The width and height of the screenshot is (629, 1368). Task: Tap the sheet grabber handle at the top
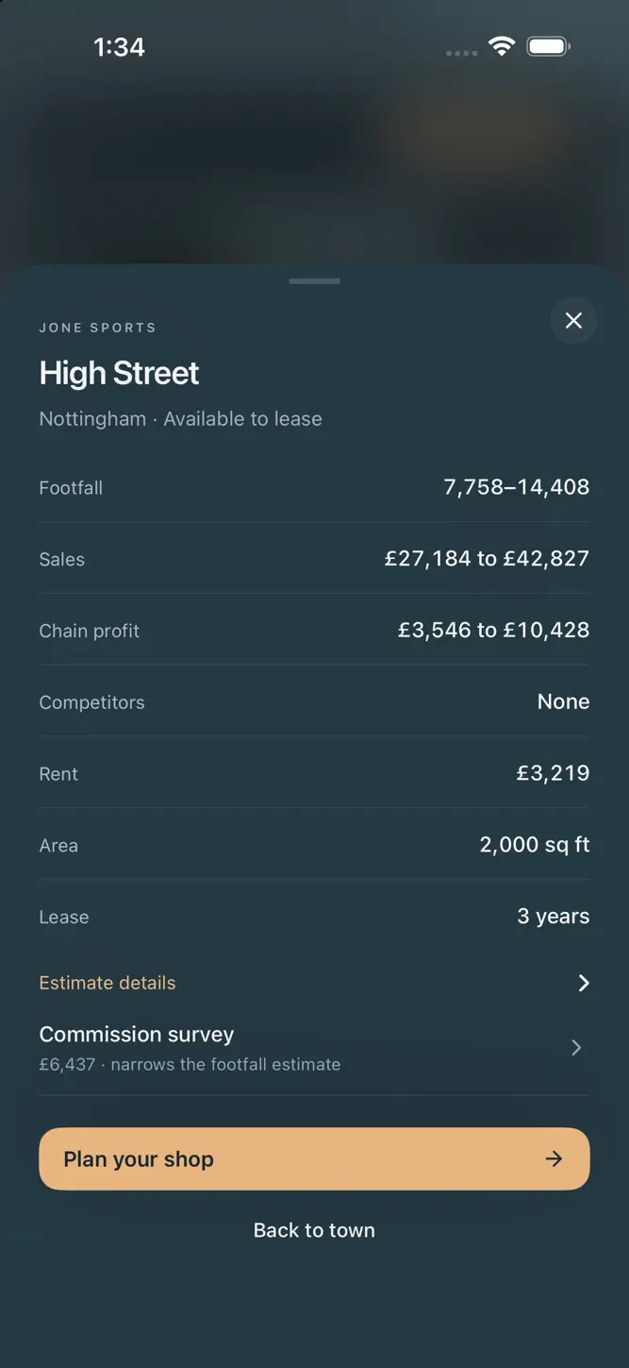point(314,281)
